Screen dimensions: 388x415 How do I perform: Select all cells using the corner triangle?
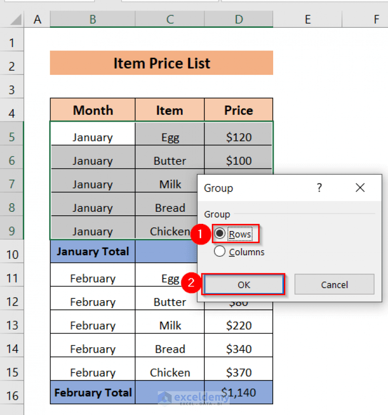click(17, 19)
